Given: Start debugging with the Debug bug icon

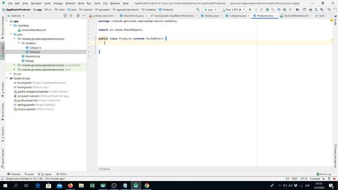Looking at the screenshot, I should pyautogui.click(x=267, y=9).
